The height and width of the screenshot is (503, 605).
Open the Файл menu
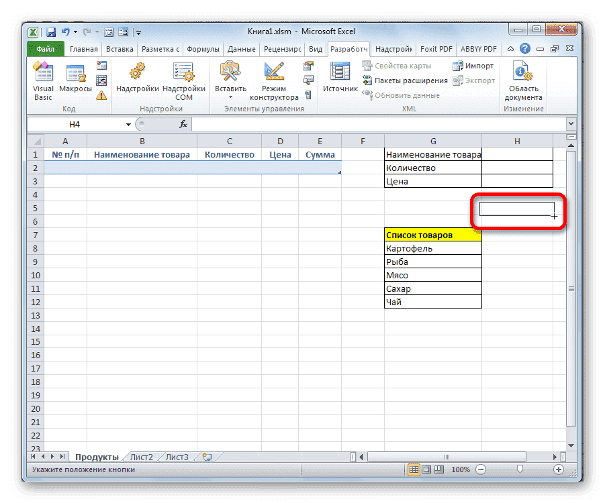pyautogui.click(x=46, y=48)
